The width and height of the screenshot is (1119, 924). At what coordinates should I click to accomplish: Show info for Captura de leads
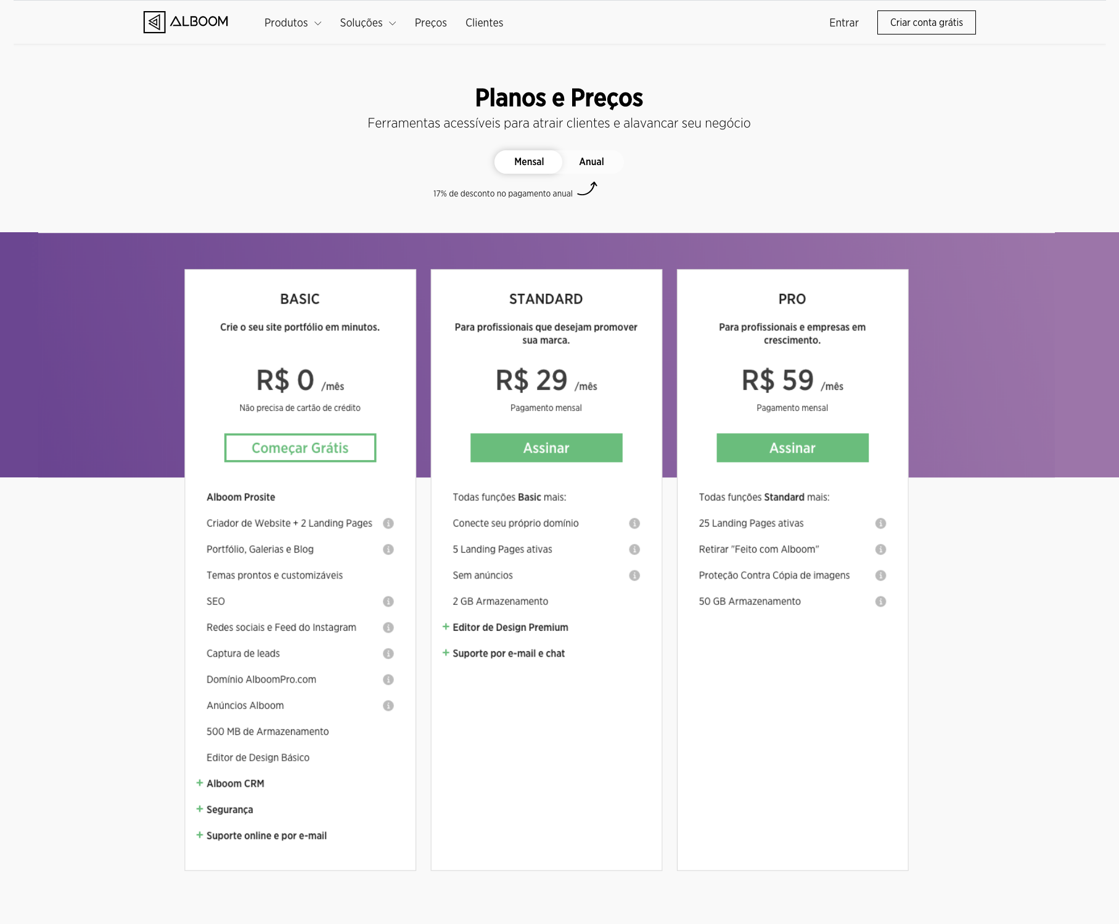[x=388, y=654]
